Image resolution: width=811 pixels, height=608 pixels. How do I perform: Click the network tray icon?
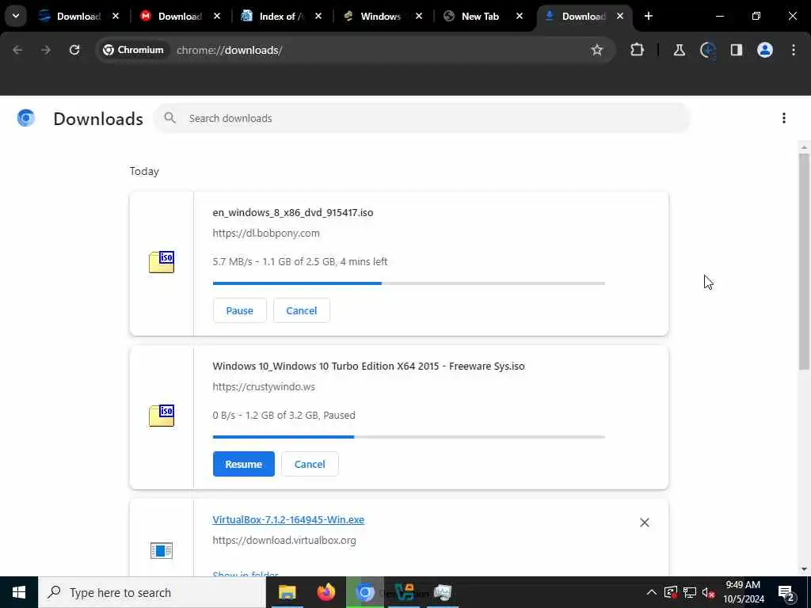(690, 592)
